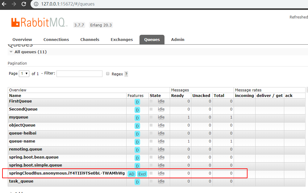Screen dimensions: 308x193
Task: Open the Page number dropdown
Action: 24,74
